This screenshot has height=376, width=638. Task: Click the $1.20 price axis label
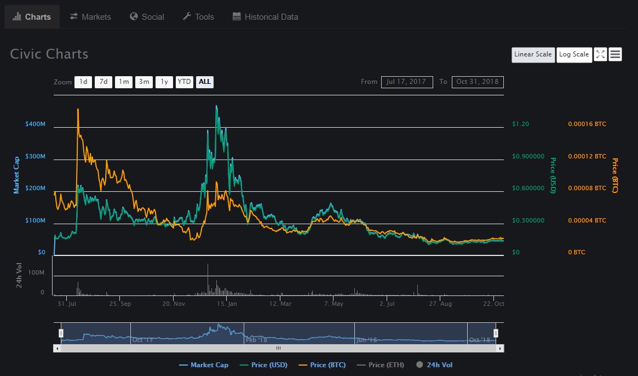click(521, 124)
